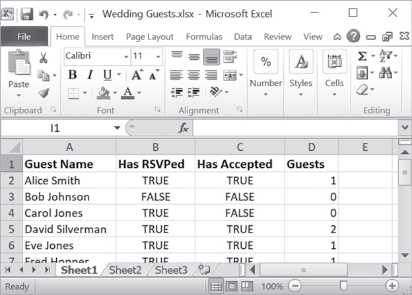The width and height of the screenshot is (412, 295).
Task: Click the Paste clipboard icon
Action: pos(19,63)
